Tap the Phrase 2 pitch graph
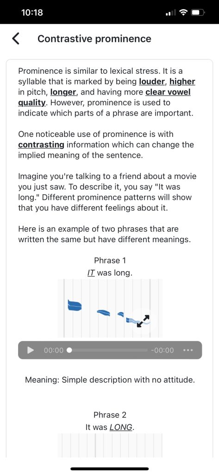Image resolution: width=219 pixels, height=475 pixels. (x=110, y=445)
